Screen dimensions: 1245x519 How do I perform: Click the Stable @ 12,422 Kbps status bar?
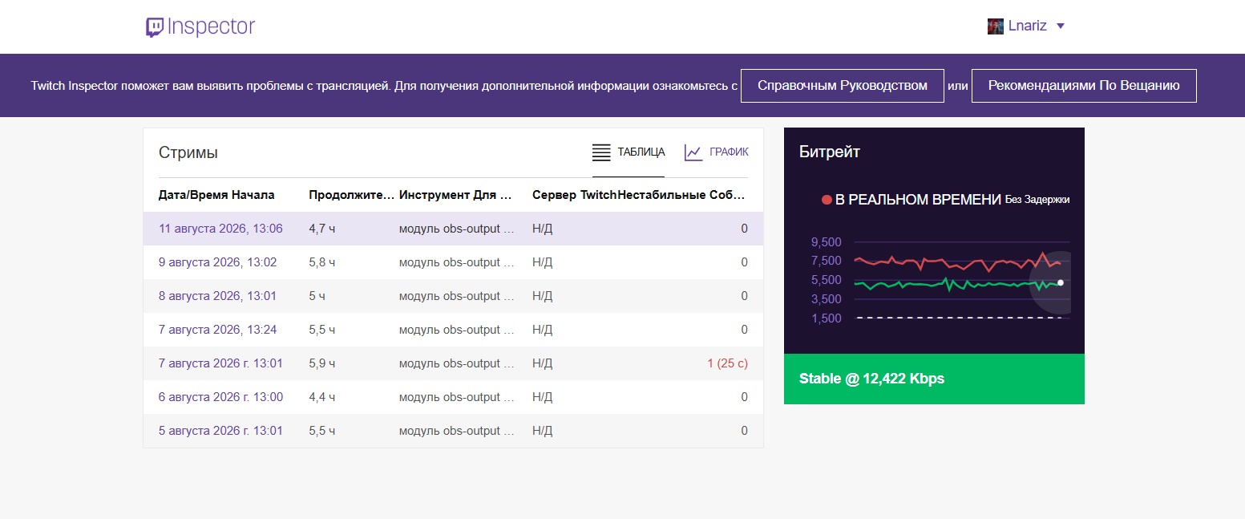pyautogui.click(x=934, y=379)
